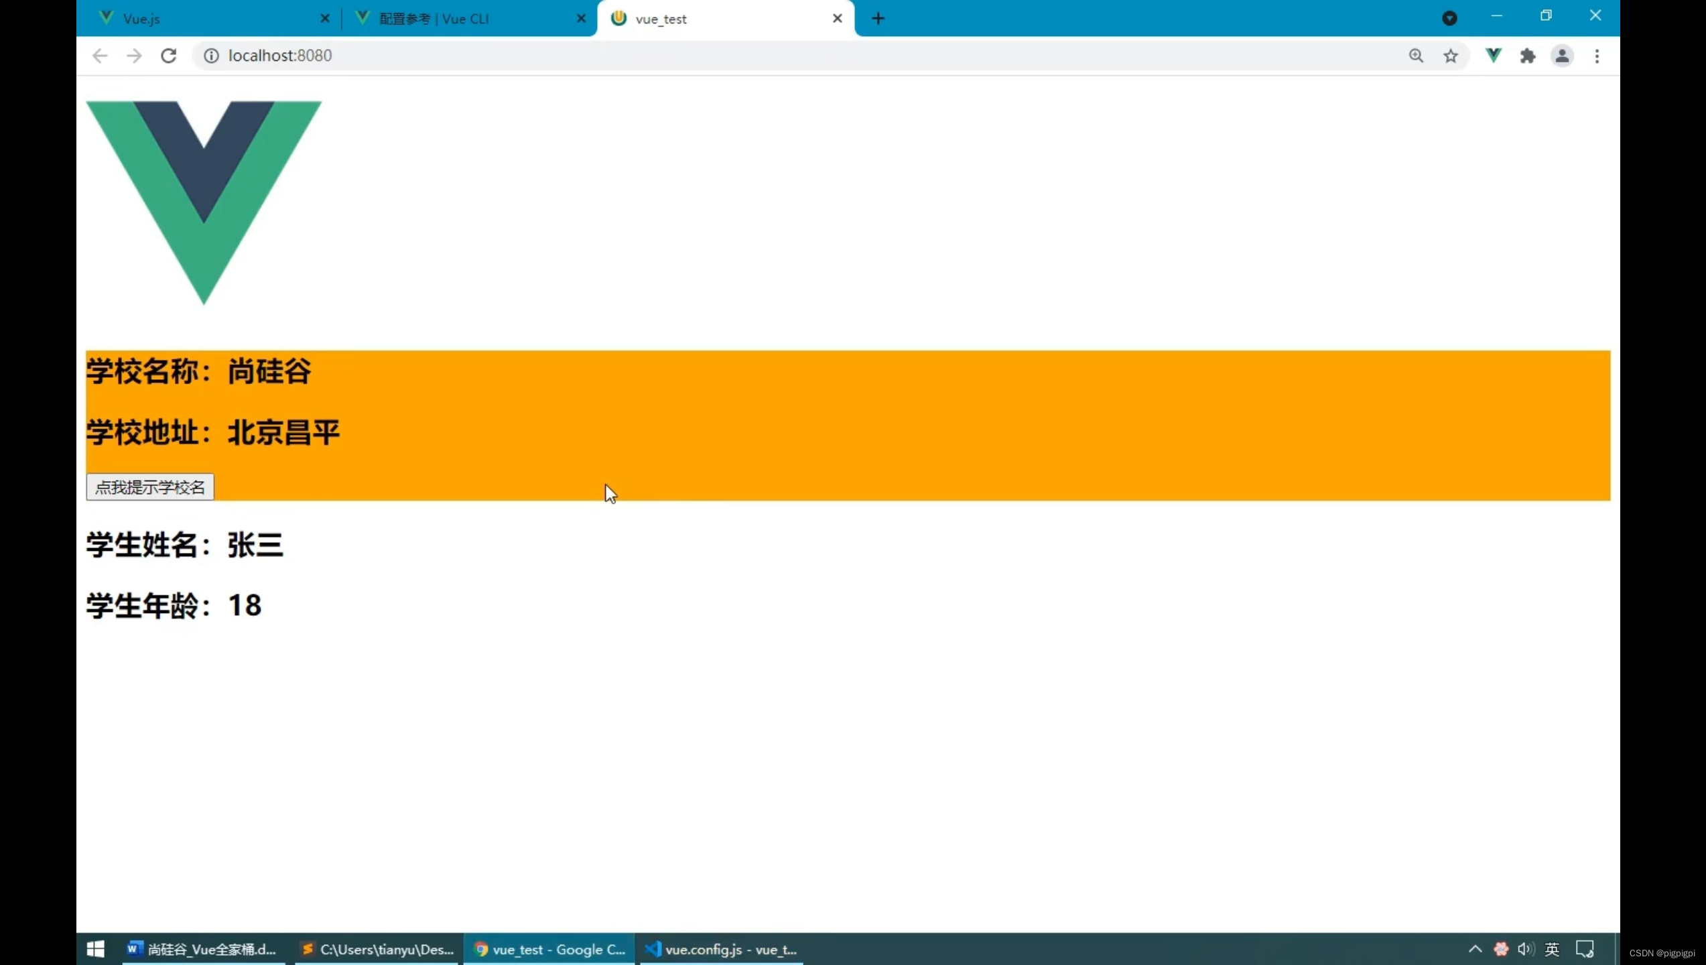Open the Windows Start menu
Viewport: 1706px width, 965px height.
96,949
